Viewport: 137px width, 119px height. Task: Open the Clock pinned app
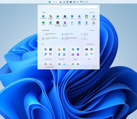[94, 23]
